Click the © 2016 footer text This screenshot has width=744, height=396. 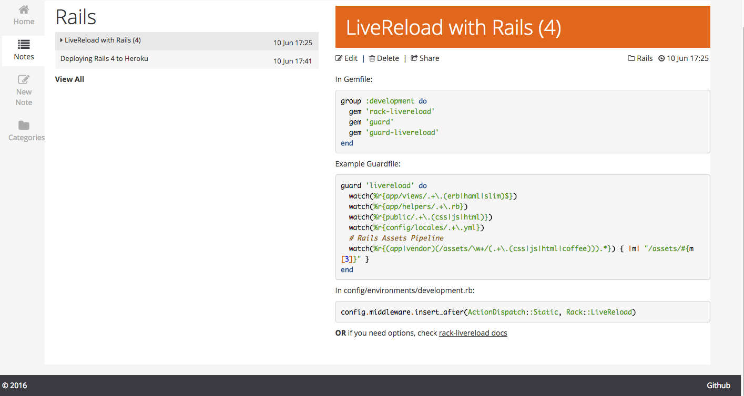15,385
